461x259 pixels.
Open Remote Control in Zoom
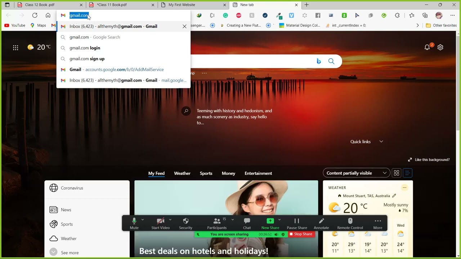350,223
